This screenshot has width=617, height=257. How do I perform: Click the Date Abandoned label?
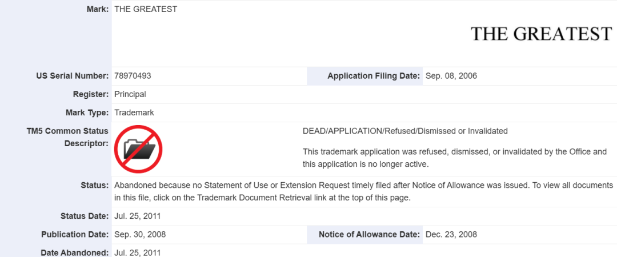click(74, 252)
